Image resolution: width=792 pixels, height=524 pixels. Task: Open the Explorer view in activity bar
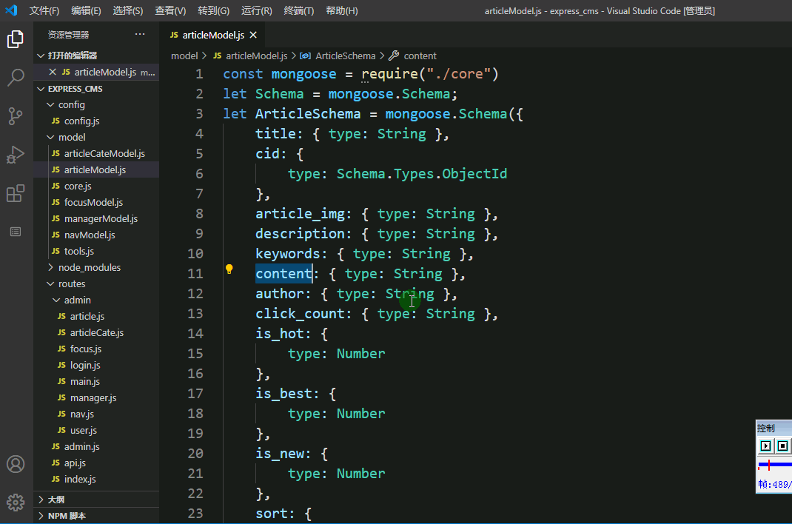click(16, 39)
